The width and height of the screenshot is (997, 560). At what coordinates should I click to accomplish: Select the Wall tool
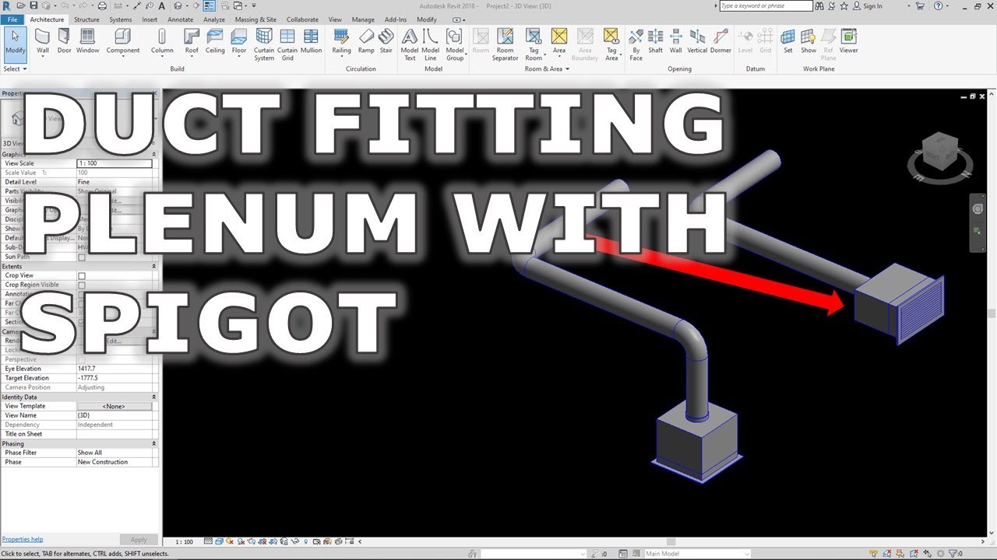[43, 42]
